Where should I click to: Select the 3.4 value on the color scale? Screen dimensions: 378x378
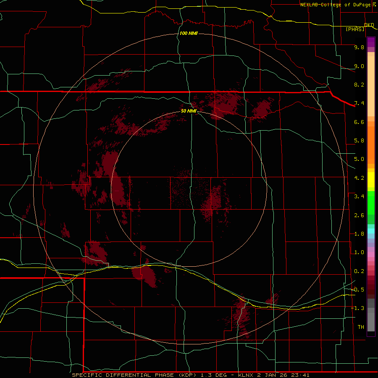(359, 197)
